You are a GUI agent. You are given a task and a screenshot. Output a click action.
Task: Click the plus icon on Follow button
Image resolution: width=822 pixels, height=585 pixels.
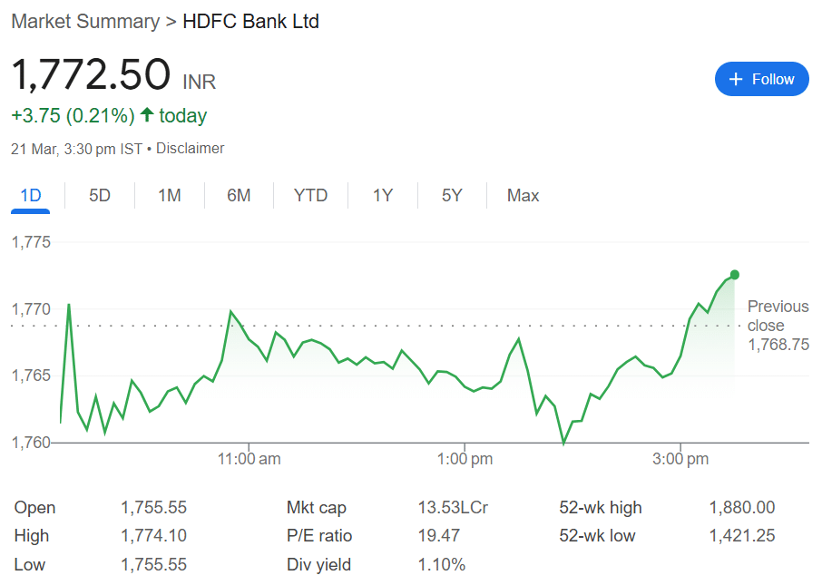pos(736,79)
